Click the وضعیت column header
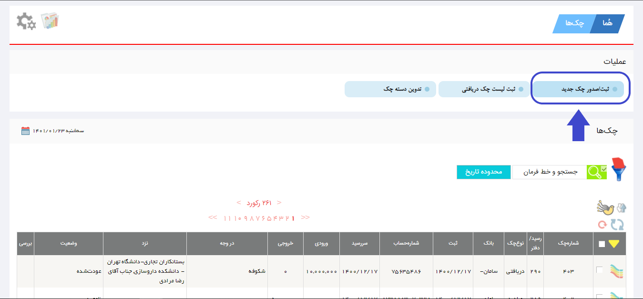643x299 pixels. pyautogui.click(x=69, y=243)
